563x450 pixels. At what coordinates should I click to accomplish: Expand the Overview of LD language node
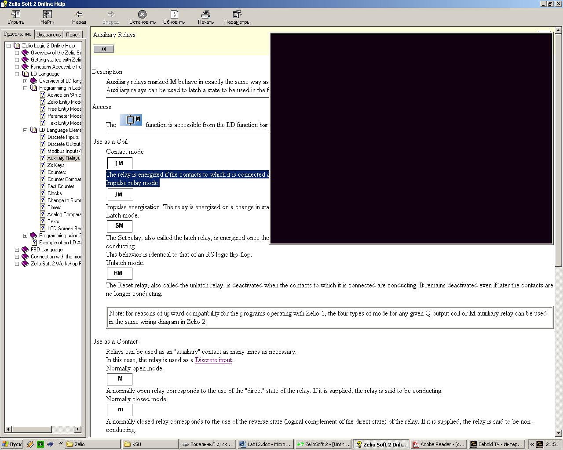(25, 81)
